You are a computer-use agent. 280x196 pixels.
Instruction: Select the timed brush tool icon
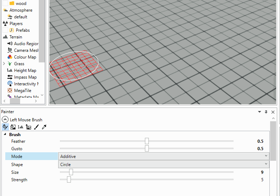[x=5, y=127]
